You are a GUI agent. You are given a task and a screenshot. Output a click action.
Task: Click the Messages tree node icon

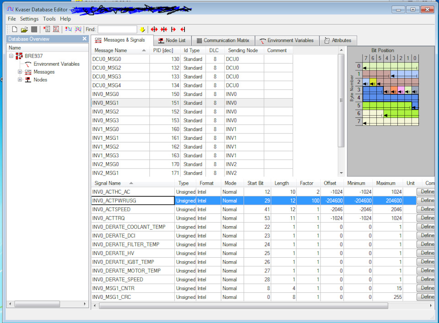28,72
